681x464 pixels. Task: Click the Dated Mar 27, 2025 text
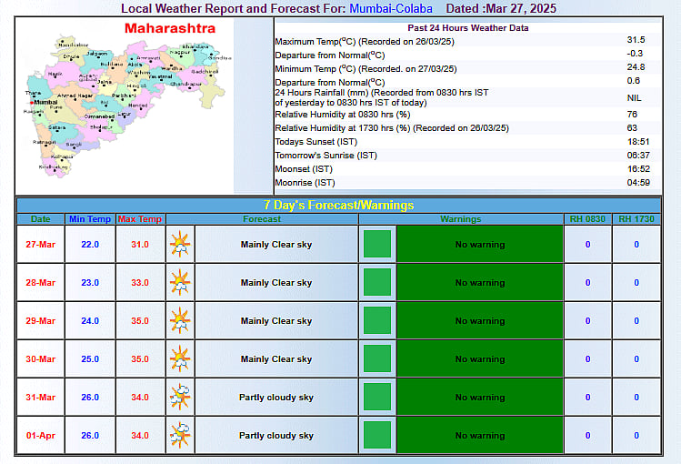coord(501,9)
